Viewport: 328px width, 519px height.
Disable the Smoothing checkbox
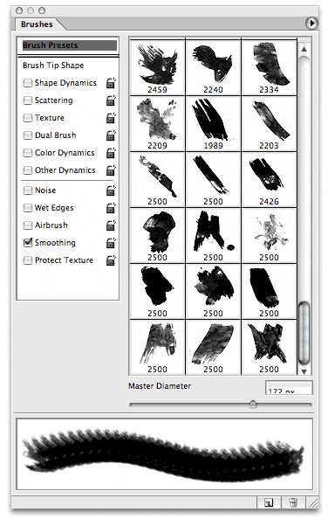click(28, 243)
